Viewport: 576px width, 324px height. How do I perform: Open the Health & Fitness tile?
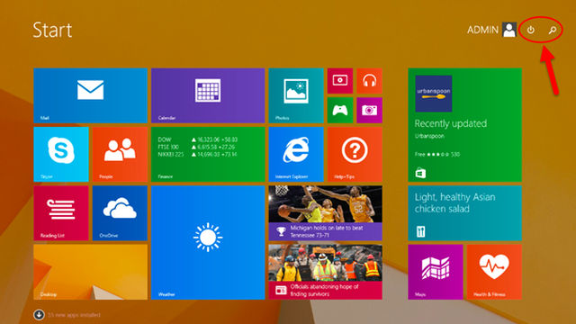click(x=494, y=272)
